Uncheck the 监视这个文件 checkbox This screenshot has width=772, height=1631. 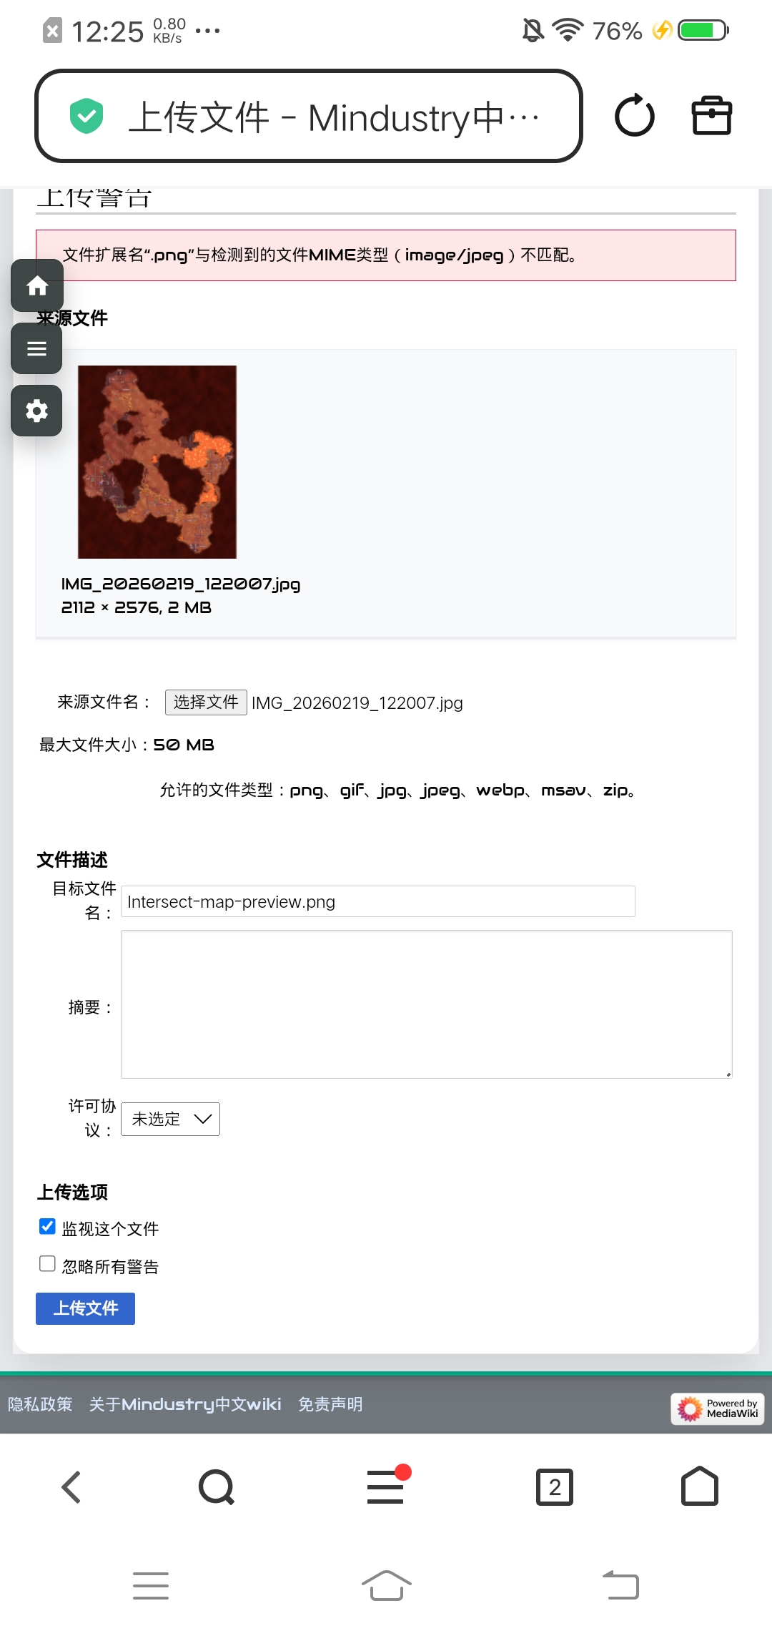[47, 1227]
